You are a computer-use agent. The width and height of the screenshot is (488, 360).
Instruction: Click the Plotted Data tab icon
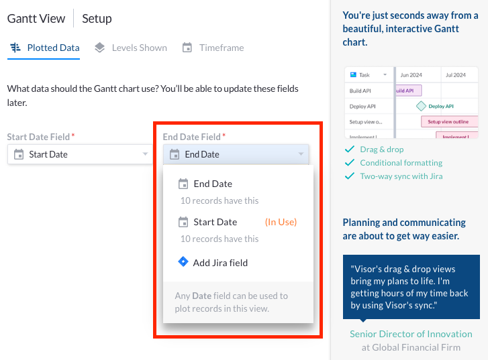(15, 48)
